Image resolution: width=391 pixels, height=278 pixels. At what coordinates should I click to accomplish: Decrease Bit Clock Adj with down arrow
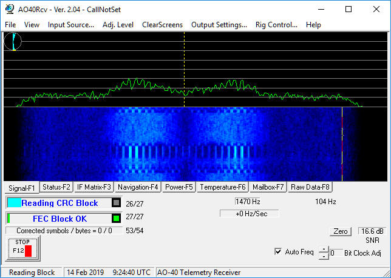(x=324, y=256)
